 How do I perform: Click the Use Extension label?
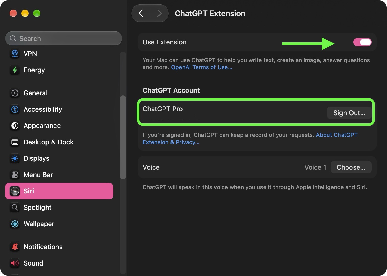(x=164, y=42)
